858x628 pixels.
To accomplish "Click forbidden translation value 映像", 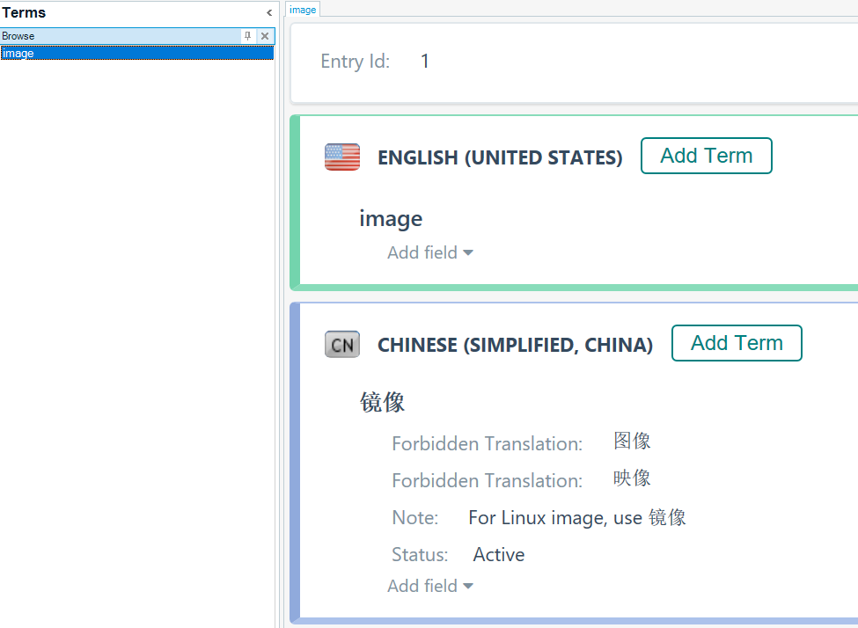I will tap(632, 478).
